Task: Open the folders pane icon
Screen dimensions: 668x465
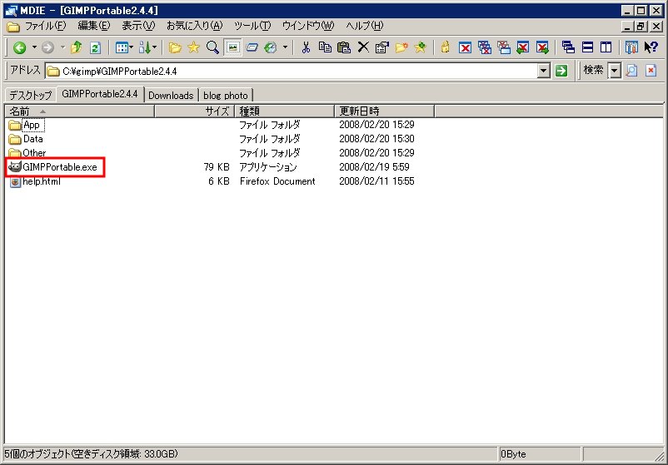Action: (x=175, y=47)
